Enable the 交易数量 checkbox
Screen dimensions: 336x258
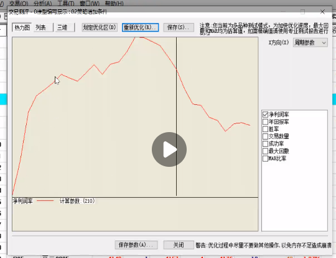265,136
